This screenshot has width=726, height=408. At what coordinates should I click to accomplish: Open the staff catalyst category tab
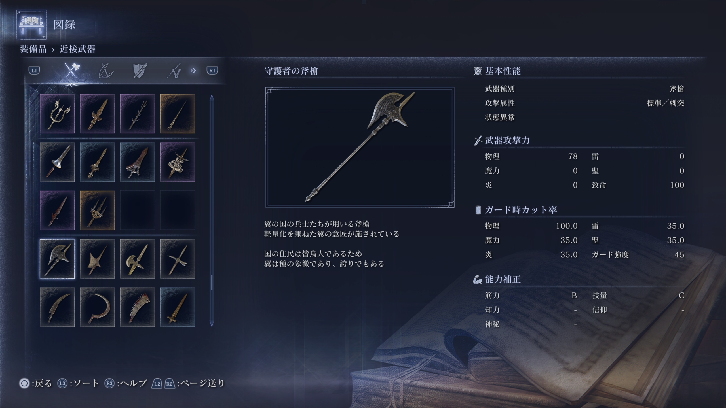click(x=174, y=71)
